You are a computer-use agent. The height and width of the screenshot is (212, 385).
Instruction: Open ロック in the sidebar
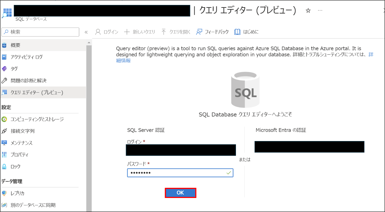coord(43,166)
